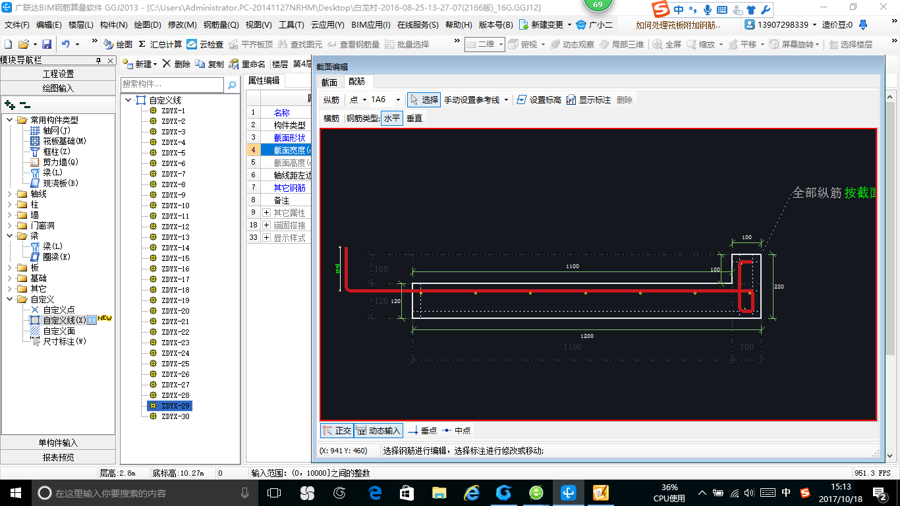900x506 pixels.
Task: Click the expand-all plus icon in navigation panel
Action: pos(10,104)
